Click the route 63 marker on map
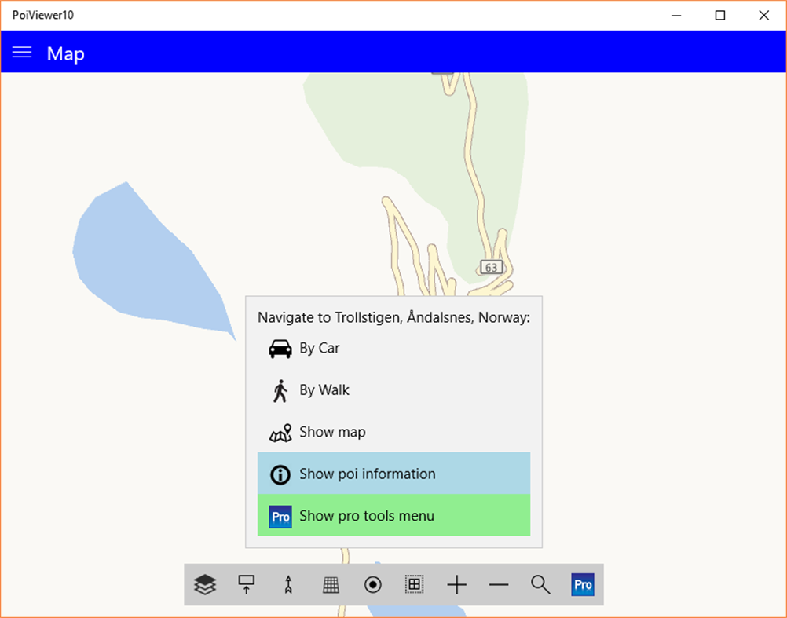 coord(491,267)
